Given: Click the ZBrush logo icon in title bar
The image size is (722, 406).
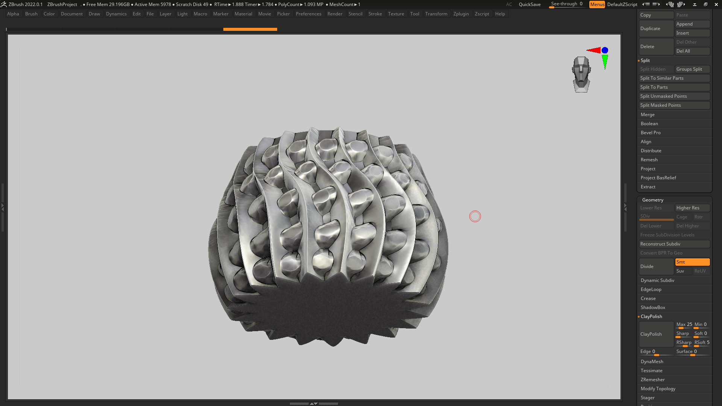Looking at the screenshot, I should pos(4,4).
